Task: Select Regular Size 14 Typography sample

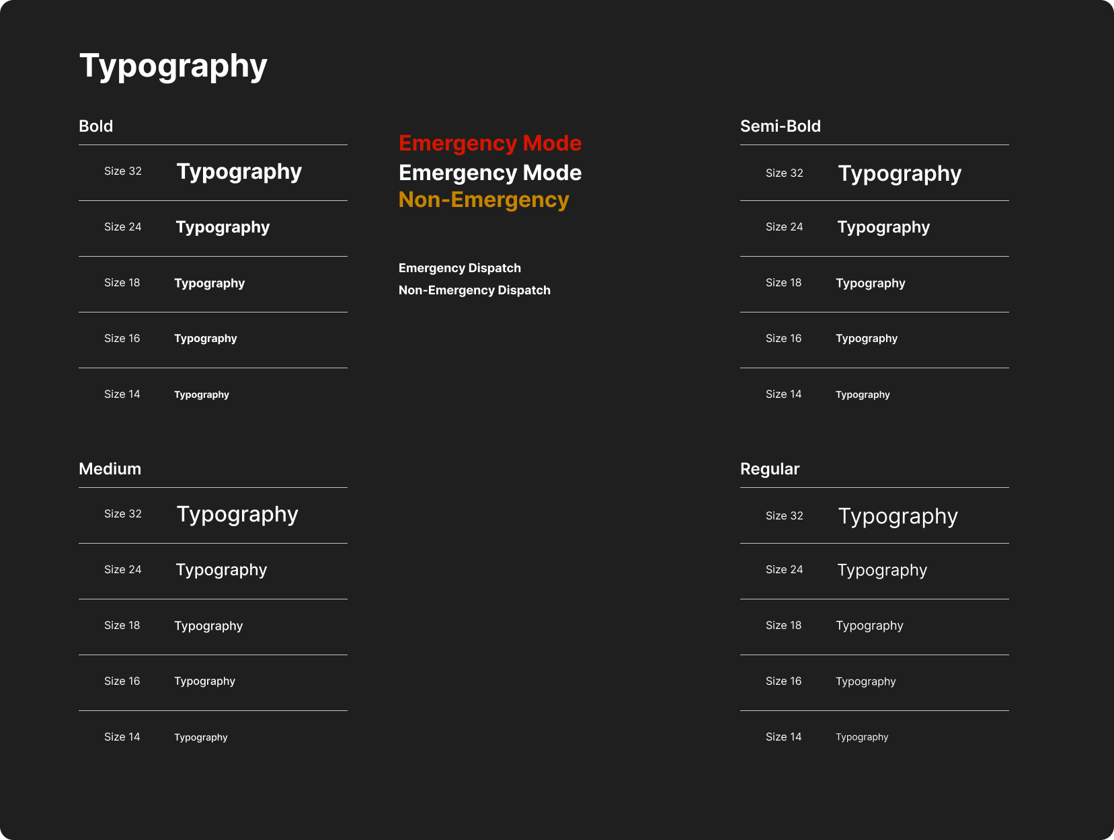Action: coord(862,738)
